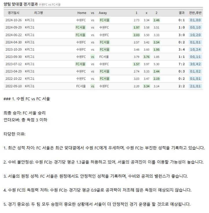The image size is (209, 213).
Task: Click the 리그명 column header
Action: click(38, 13)
